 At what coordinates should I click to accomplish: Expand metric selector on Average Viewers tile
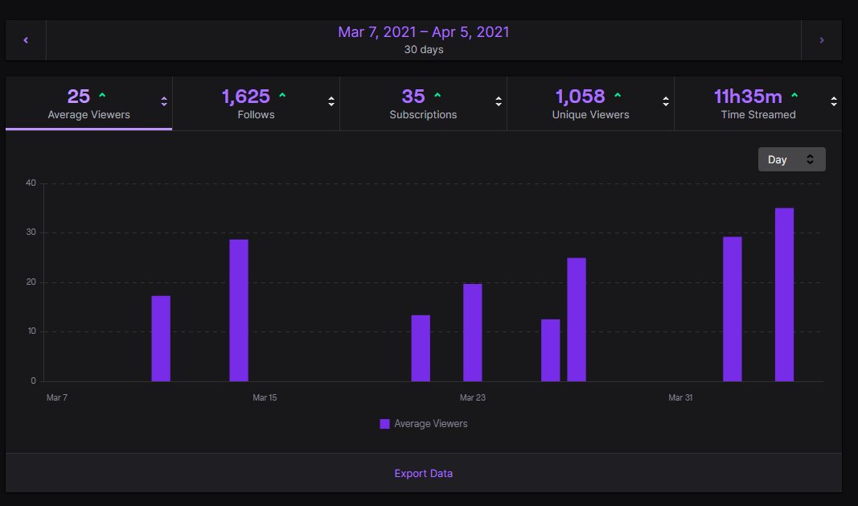click(164, 102)
